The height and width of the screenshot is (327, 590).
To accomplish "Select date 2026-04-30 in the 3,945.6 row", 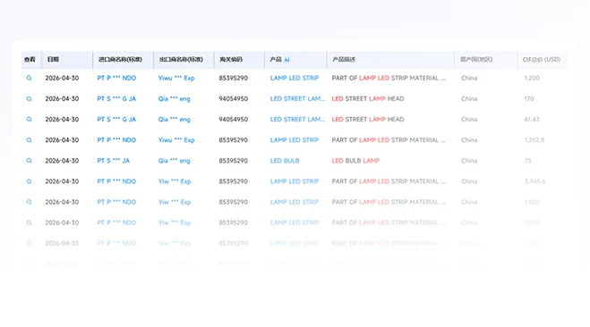I will (62, 181).
